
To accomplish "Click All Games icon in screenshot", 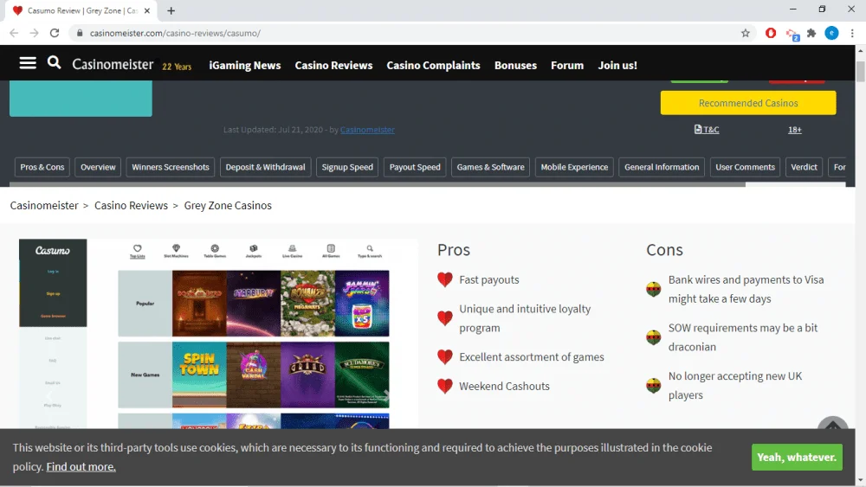I will [x=331, y=251].
